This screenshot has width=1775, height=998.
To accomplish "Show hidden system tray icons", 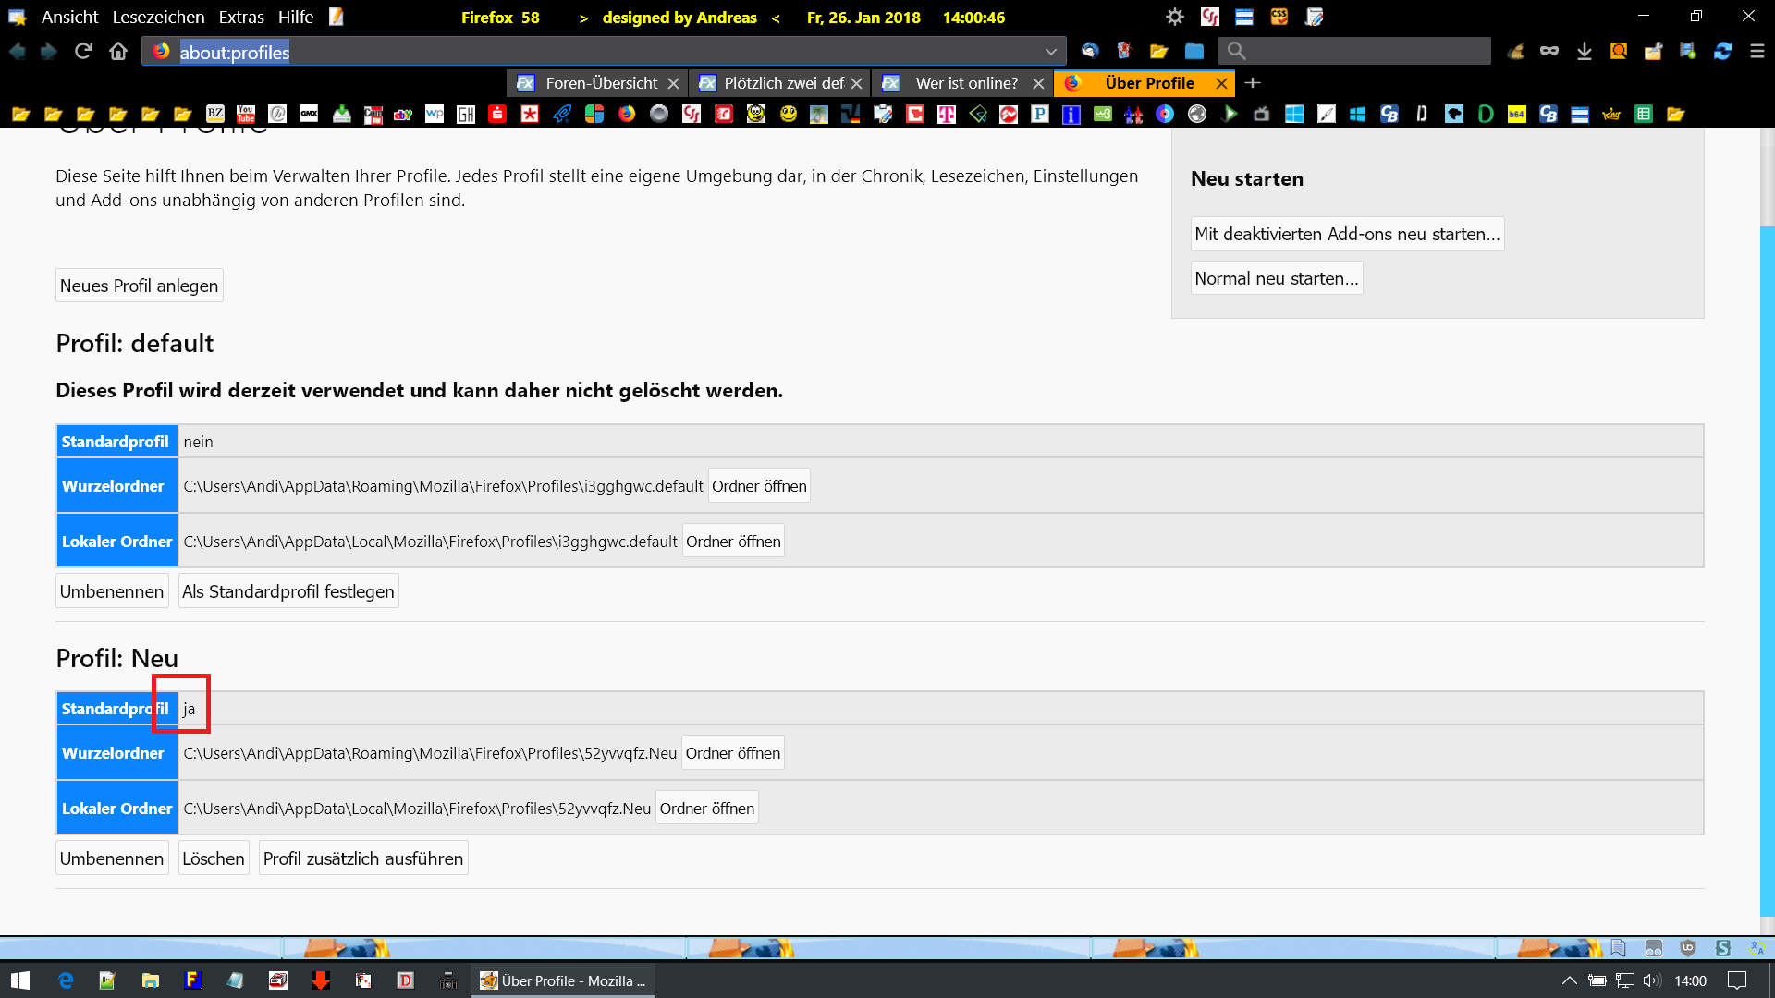I will pos(1569,980).
